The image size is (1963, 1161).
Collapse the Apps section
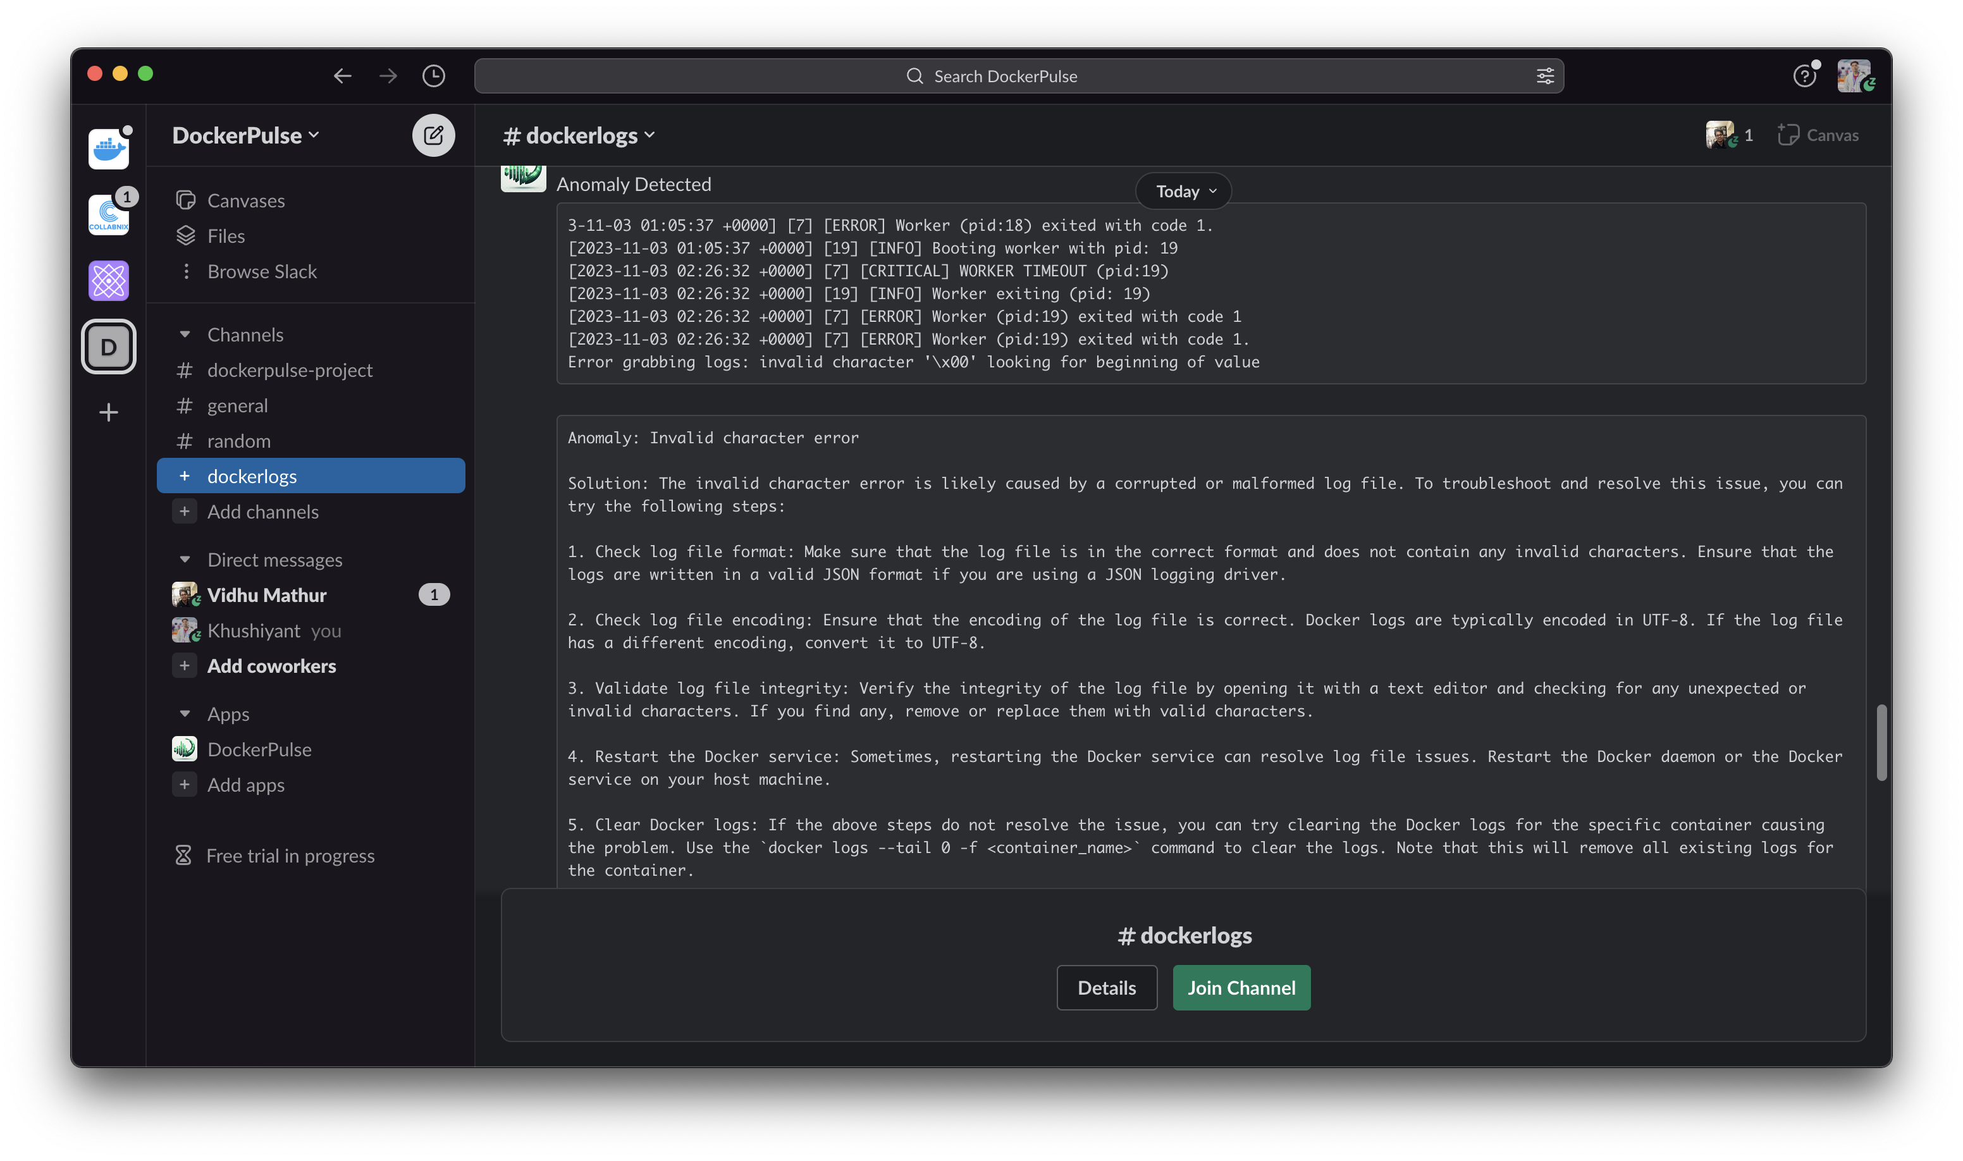[x=185, y=715]
